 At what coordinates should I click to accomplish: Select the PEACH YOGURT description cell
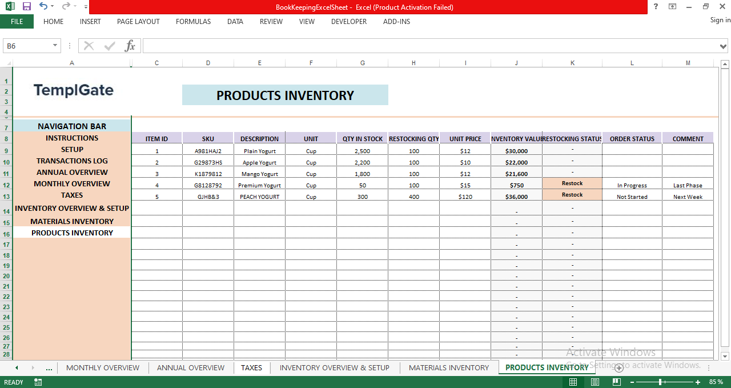[259, 197]
